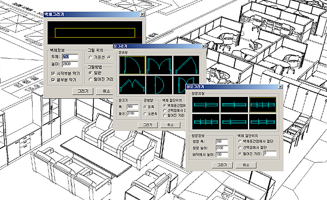
Task: Select the highlighted three-divider window type thumbnail
Action: click(263, 105)
